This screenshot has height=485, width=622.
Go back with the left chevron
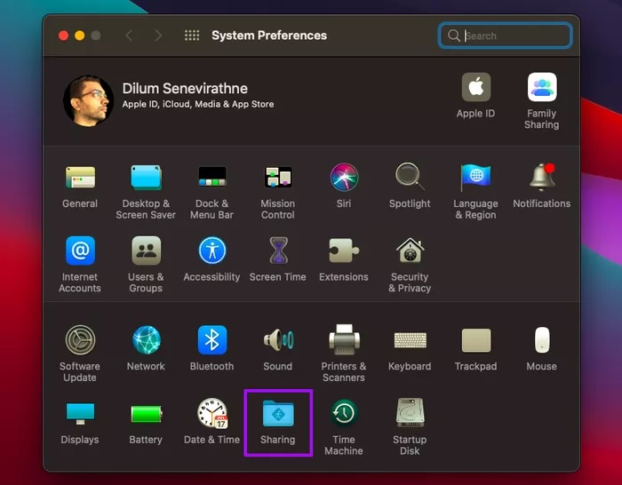click(x=129, y=36)
